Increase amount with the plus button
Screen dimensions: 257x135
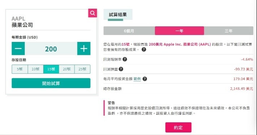pos(84,48)
